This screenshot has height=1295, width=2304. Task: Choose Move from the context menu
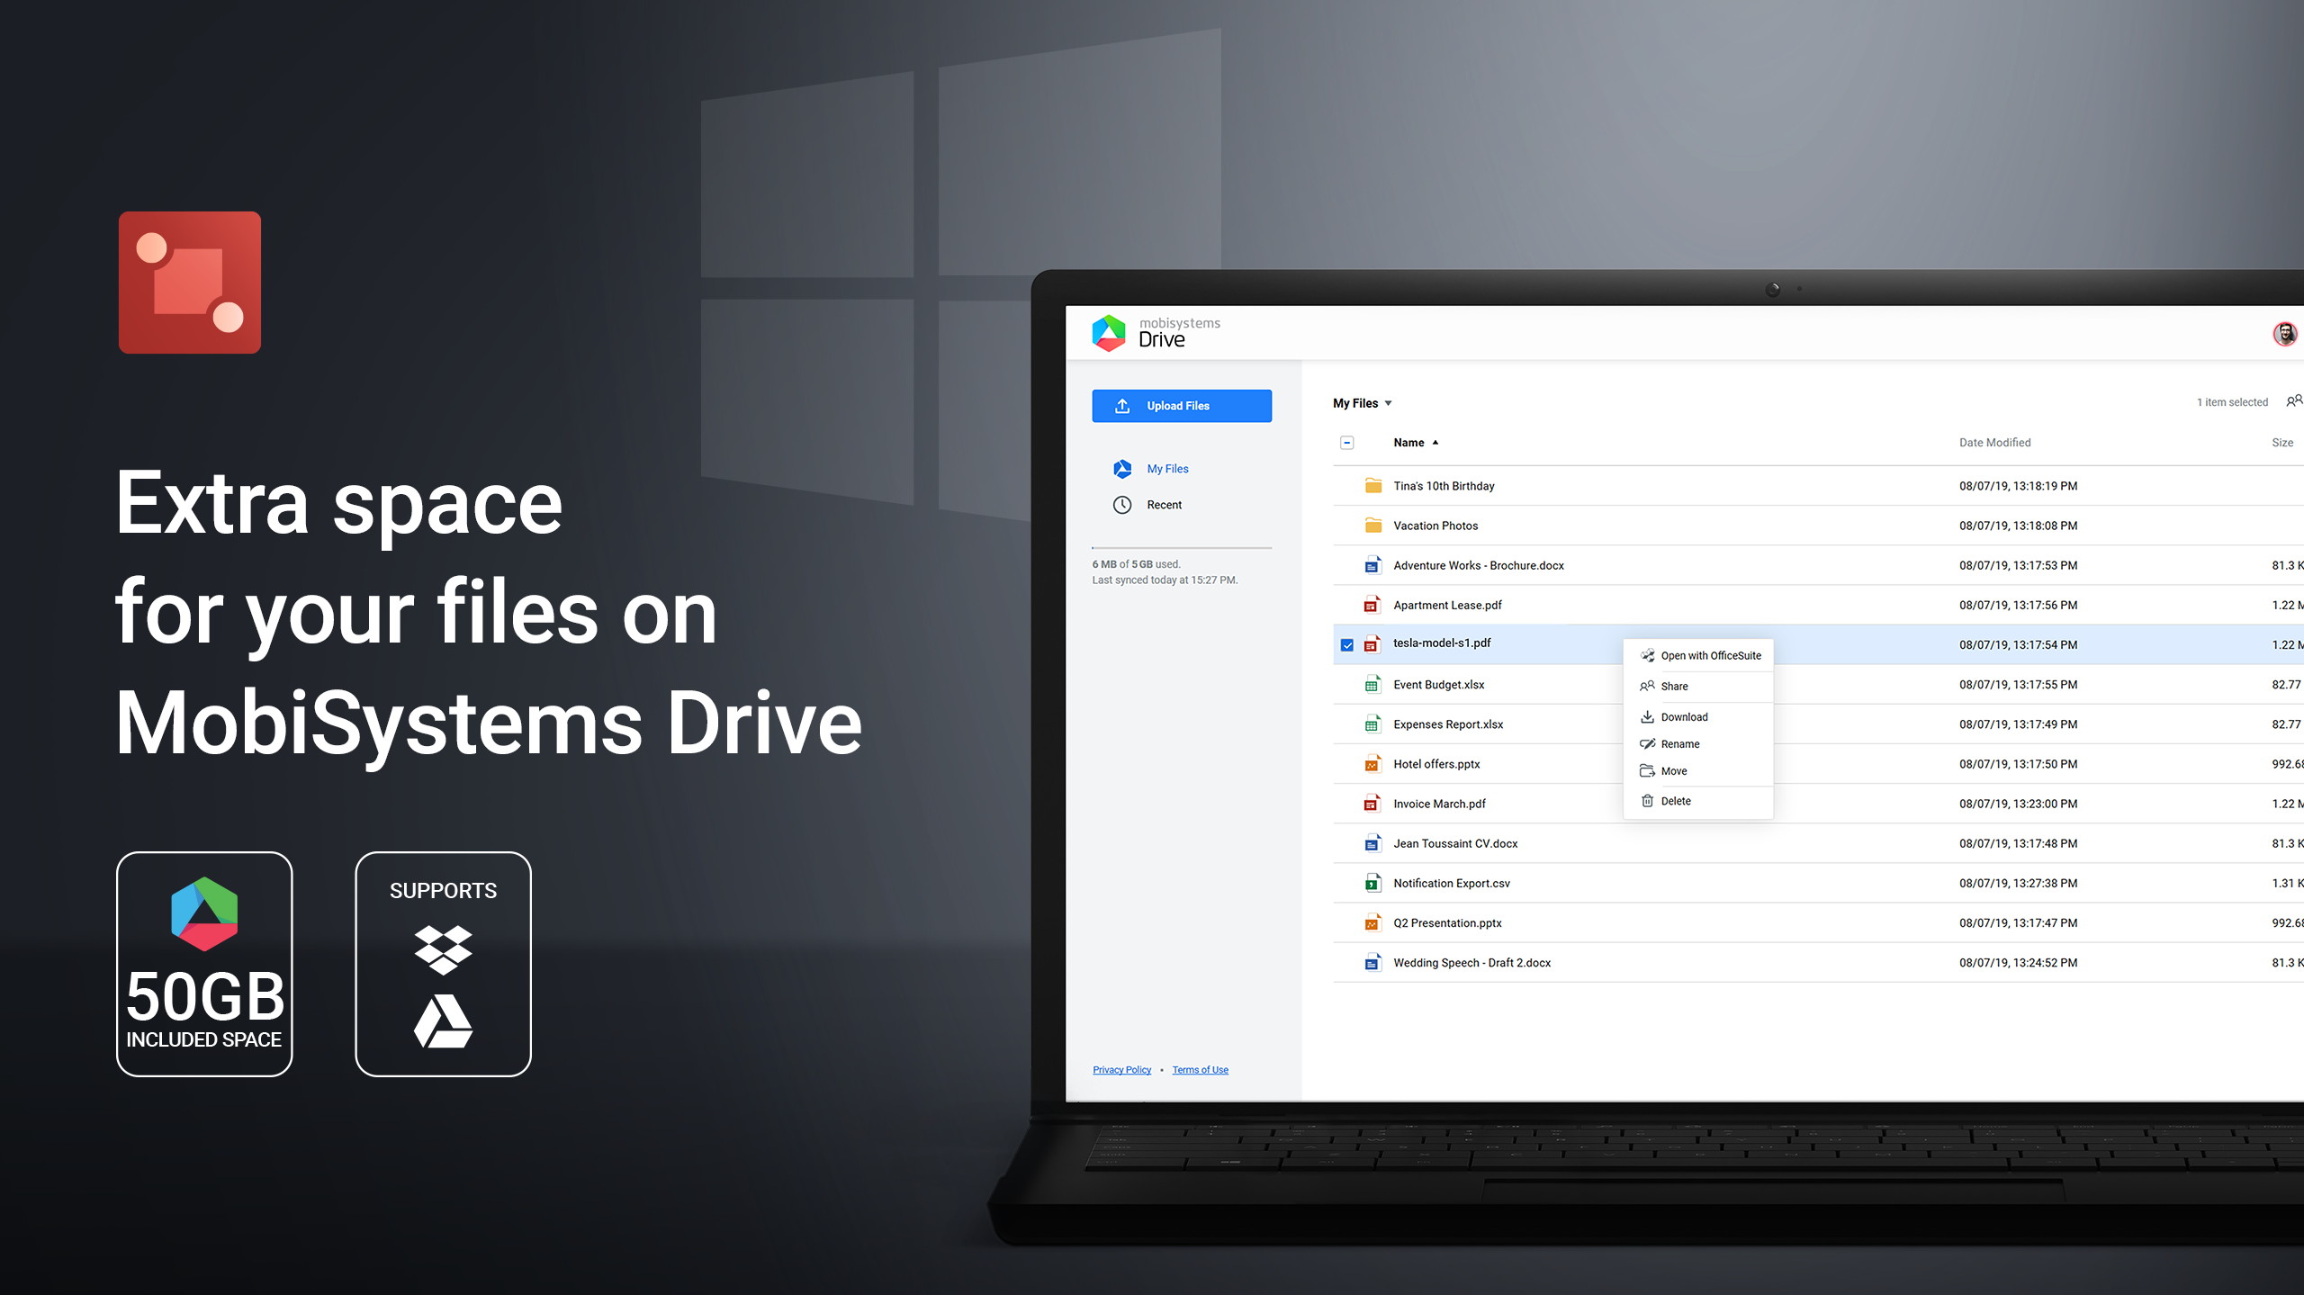click(1699, 771)
